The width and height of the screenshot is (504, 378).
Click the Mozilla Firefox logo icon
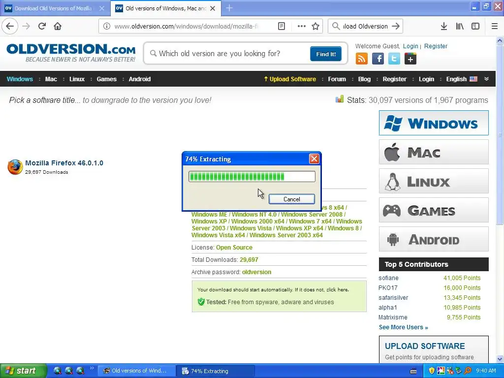15,167
